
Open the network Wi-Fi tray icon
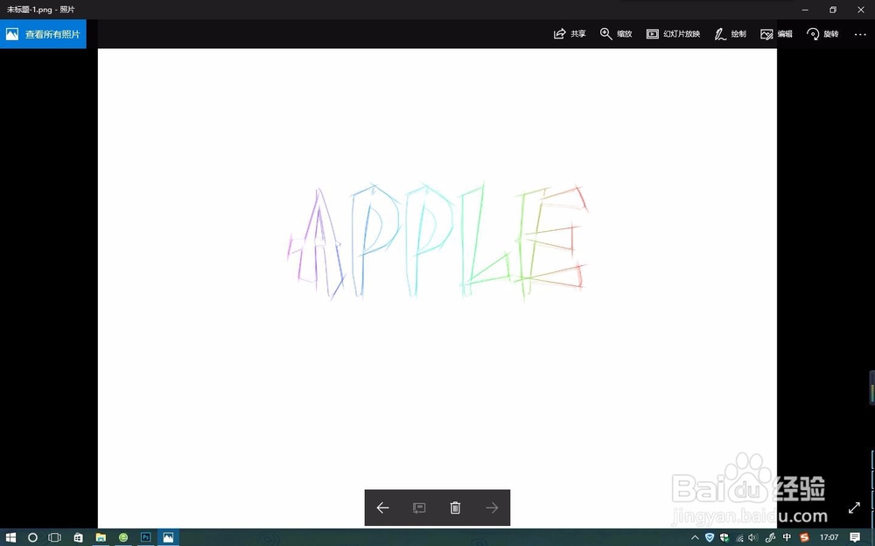tap(739, 538)
